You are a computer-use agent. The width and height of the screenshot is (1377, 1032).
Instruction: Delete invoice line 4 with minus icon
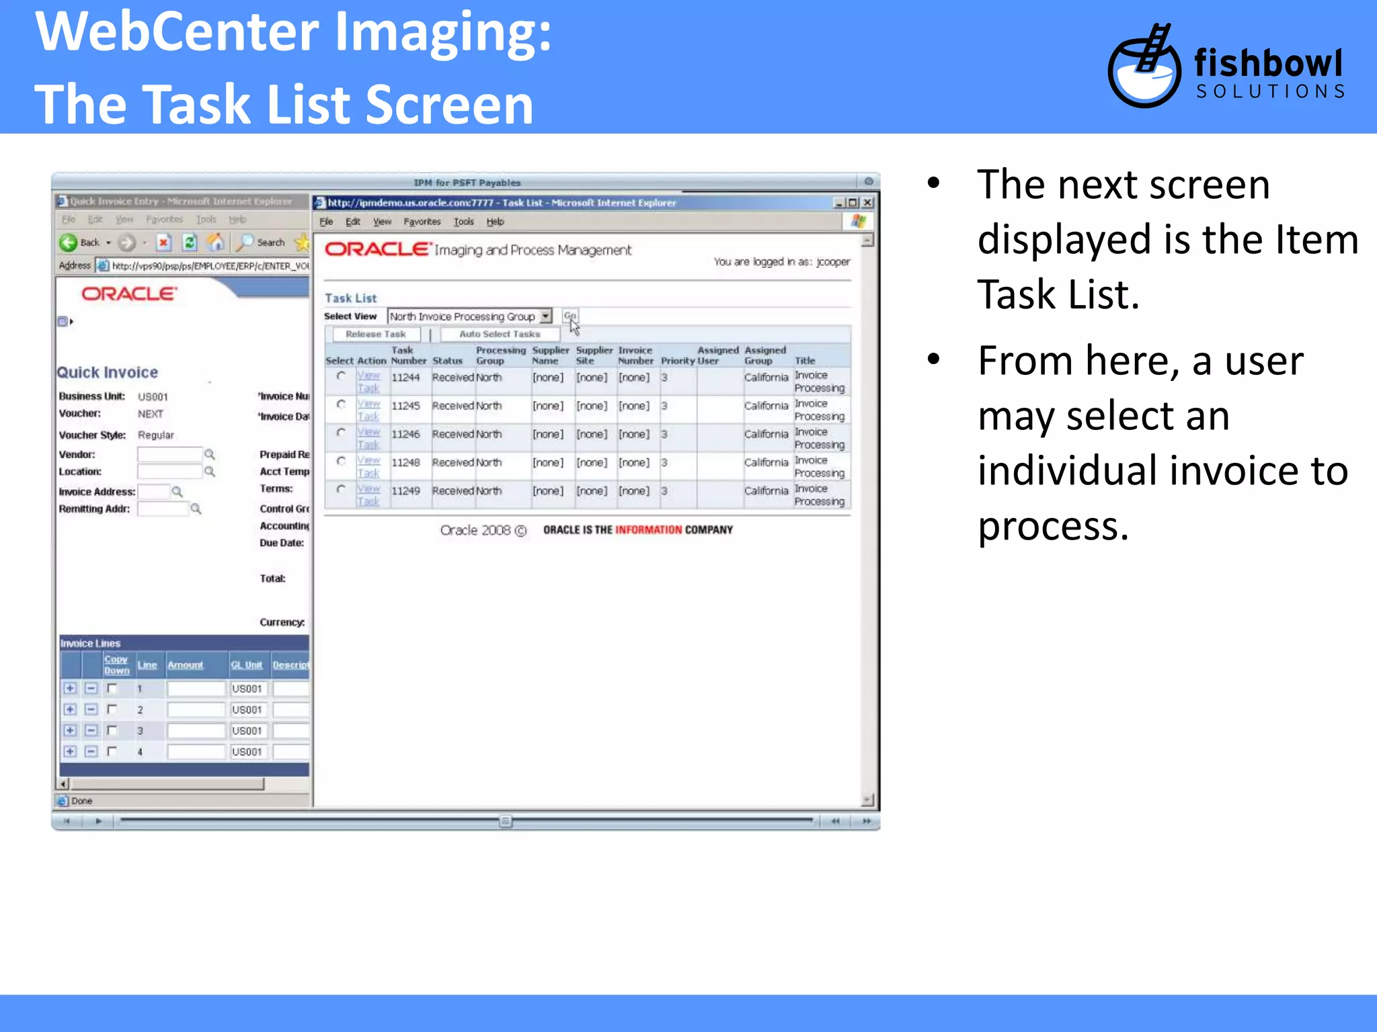tap(91, 752)
